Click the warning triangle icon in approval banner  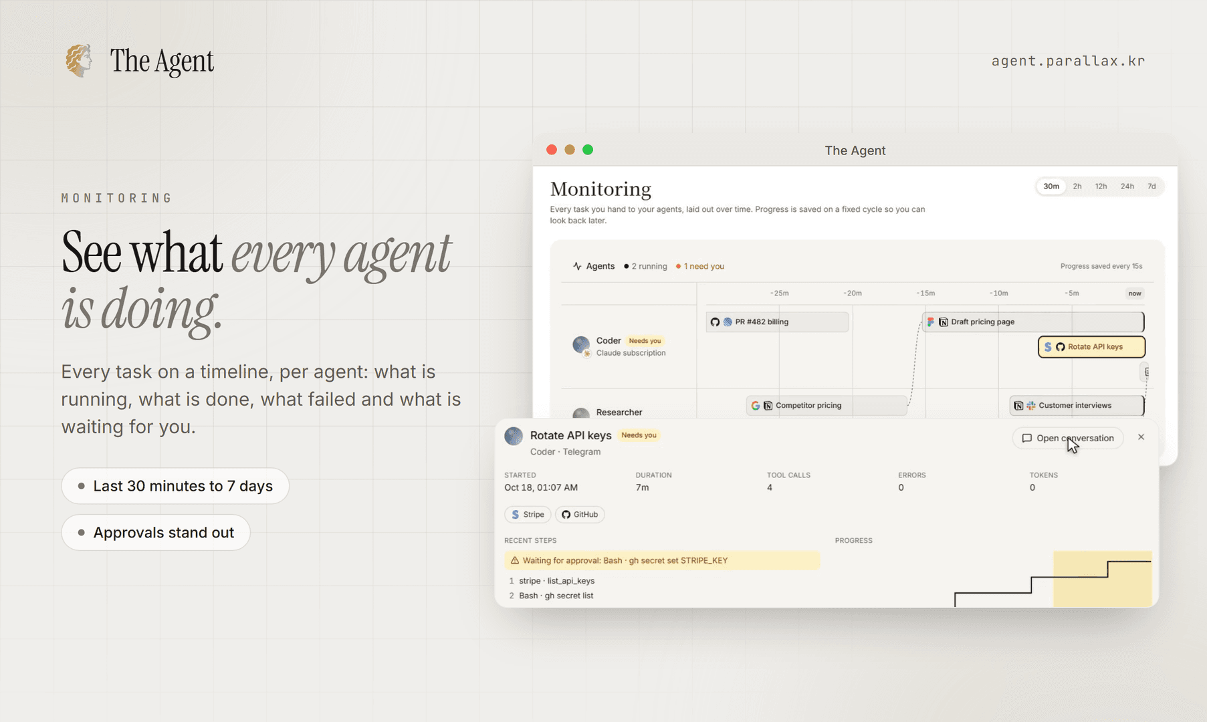(x=514, y=560)
